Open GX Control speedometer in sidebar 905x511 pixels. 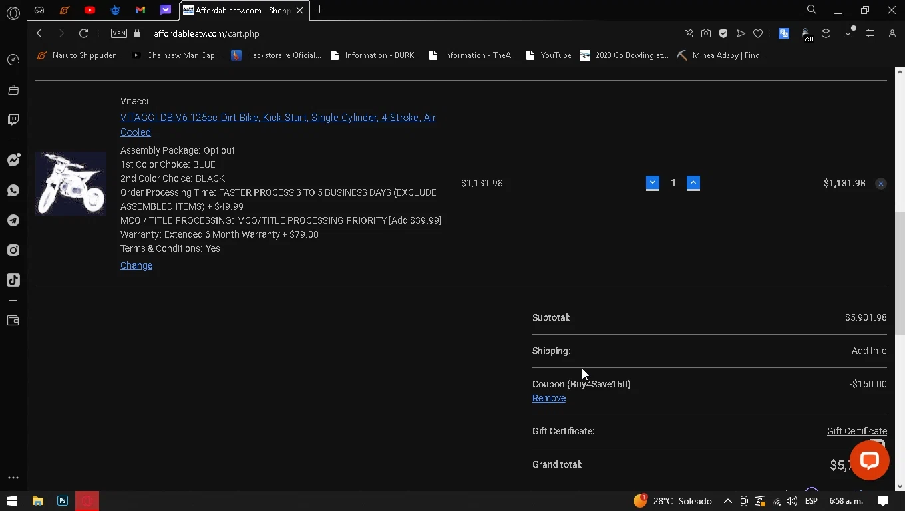[13, 60]
